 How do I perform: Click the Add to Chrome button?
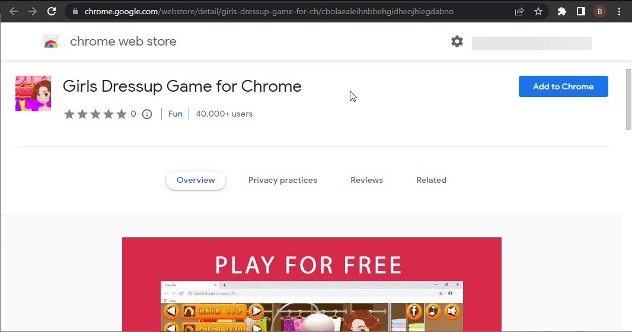click(x=563, y=86)
